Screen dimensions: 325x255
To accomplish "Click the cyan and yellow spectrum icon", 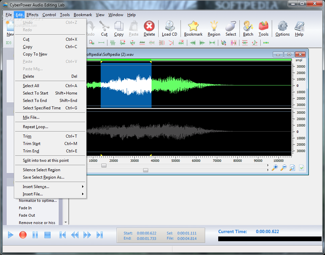I will point(266,43).
